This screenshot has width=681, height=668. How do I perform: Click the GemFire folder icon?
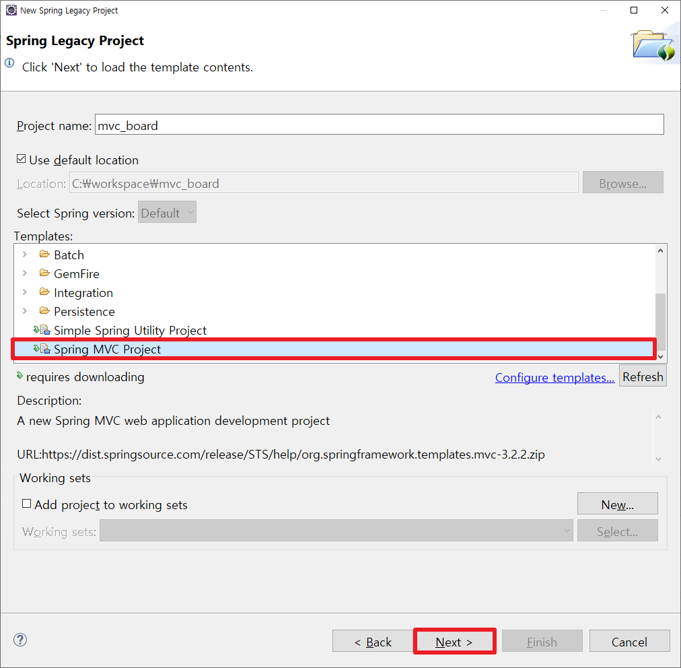(x=44, y=273)
